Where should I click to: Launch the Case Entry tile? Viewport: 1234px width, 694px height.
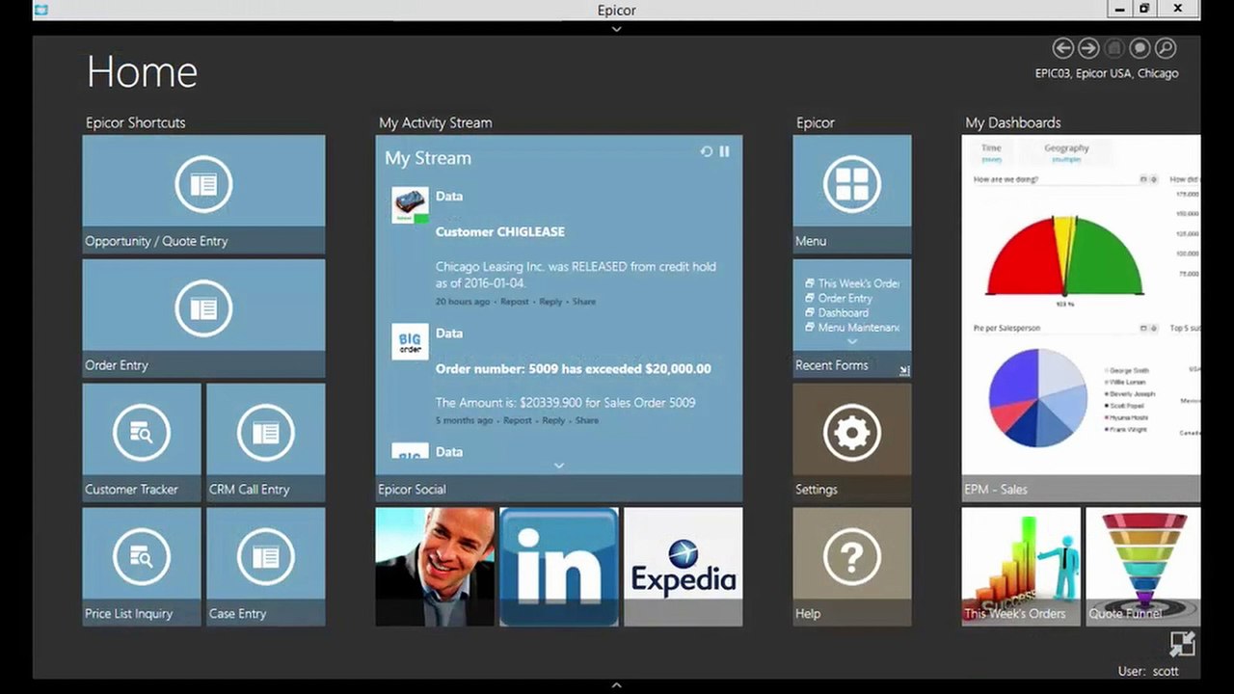click(266, 567)
